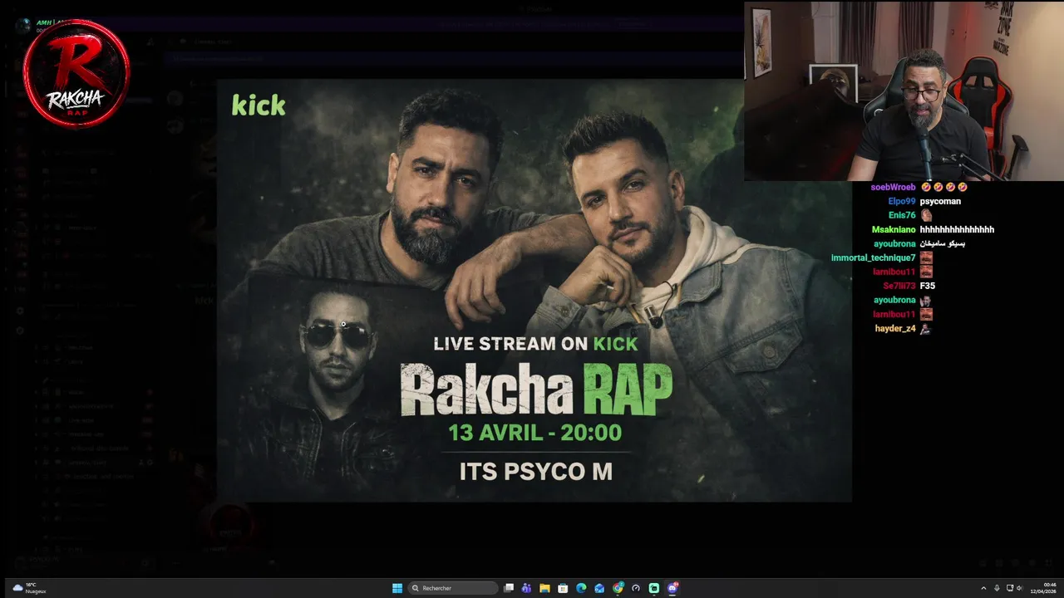Click the microphone icon in system tray
This screenshot has width=1064, height=598.
click(997, 588)
